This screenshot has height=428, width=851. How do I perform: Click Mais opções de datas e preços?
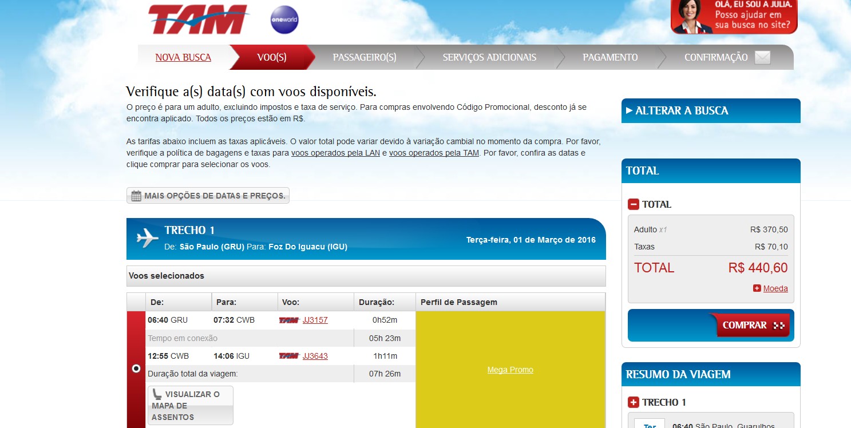pos(208,196)
